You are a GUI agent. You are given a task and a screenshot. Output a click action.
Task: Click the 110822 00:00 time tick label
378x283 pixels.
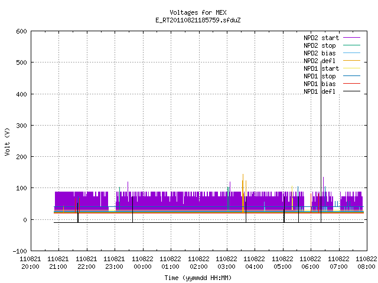(142, 263)
